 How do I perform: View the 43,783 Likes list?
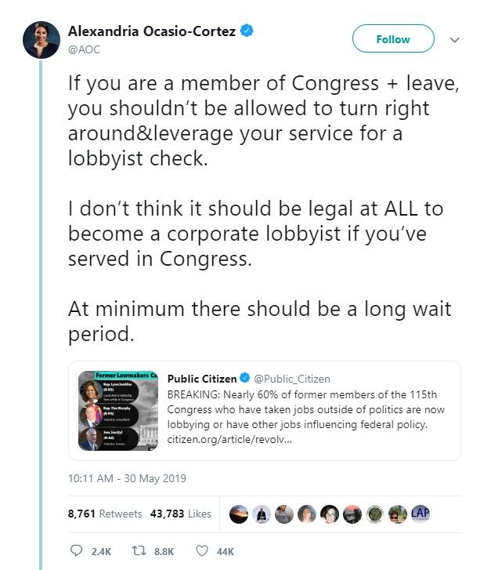coord(180,514)
